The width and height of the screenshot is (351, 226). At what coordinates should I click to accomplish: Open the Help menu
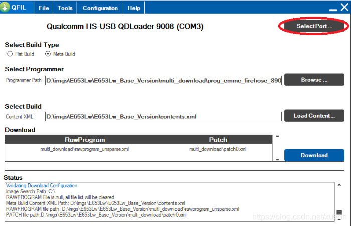pos(134,8)
